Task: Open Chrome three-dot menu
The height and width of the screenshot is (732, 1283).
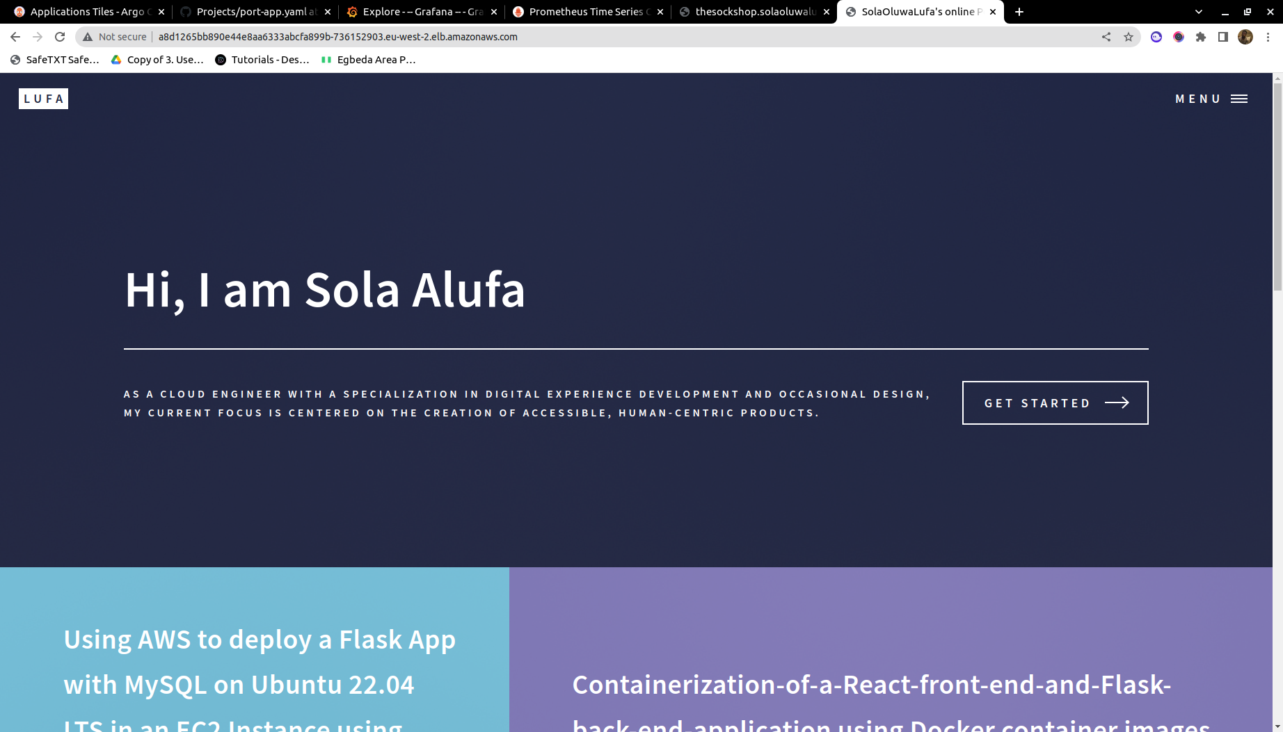Action: click(x=1268, y=37)
